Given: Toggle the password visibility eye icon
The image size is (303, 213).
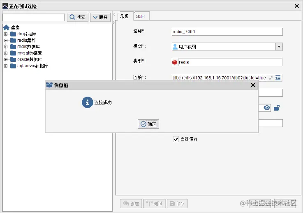Looking at the screenshot, I should point(267,108).
